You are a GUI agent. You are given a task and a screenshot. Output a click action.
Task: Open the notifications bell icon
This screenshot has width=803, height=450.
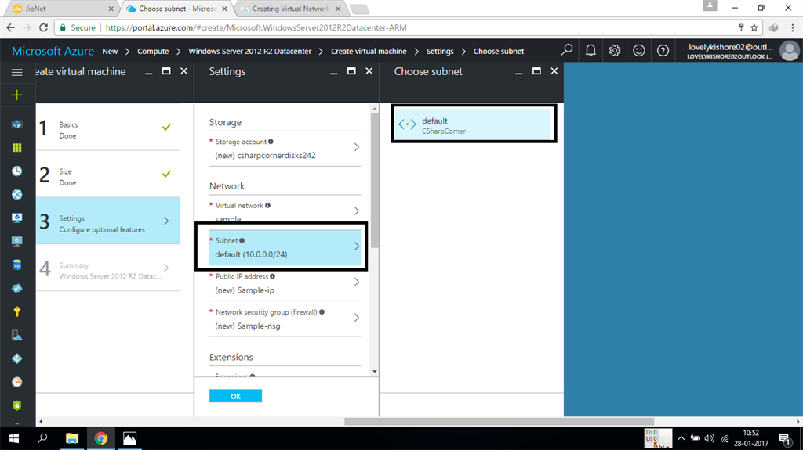[x=590, y=50]
